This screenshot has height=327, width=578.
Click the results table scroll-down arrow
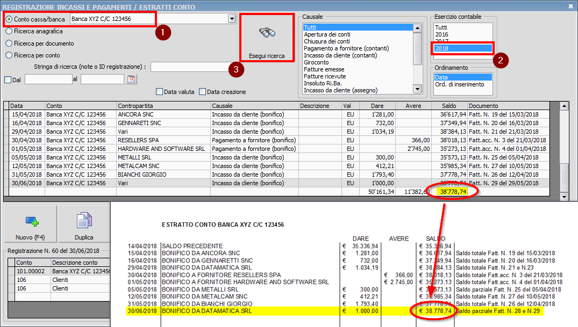[563, 197]
